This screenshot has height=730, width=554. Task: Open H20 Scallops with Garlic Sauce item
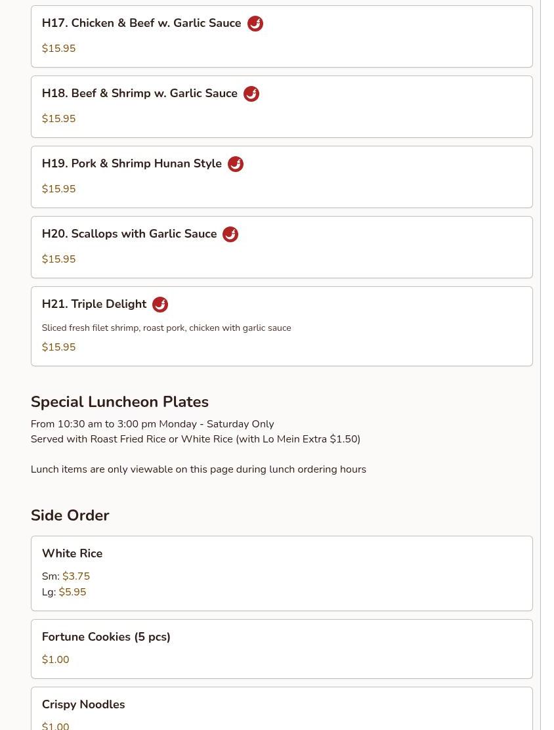282,247
